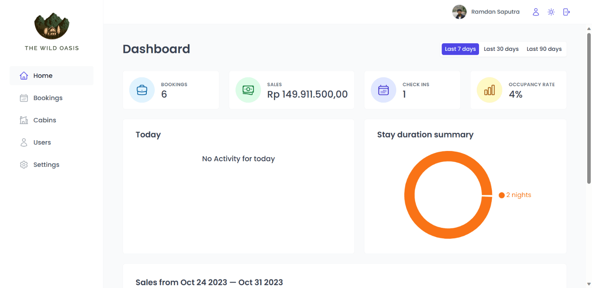Screen dimensions: 592x288
Task: Click the scrollbar down arrow
Action: (x=589, y=283)
